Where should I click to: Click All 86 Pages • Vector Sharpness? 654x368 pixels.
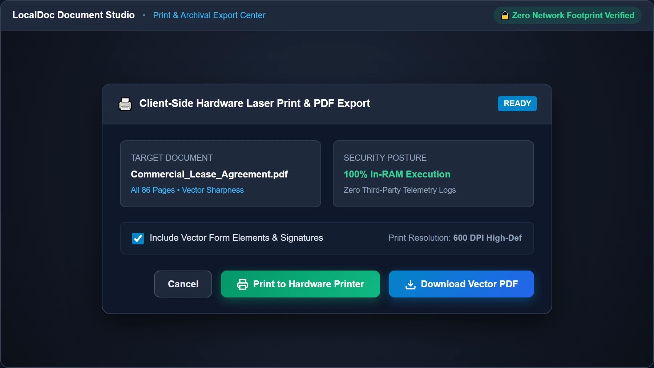point(187,190)
